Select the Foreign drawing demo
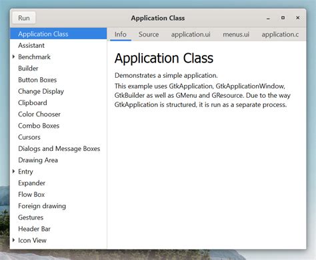This screenshot has height=260, width=316. tap(58, 206)
